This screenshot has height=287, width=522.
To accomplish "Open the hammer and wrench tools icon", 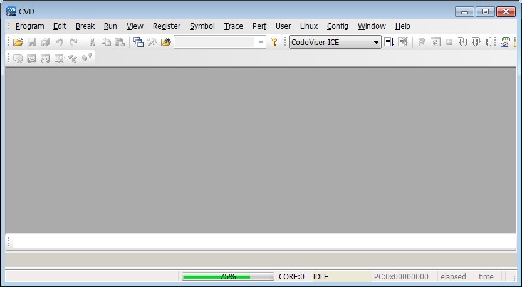I will [x=152, y=42].
